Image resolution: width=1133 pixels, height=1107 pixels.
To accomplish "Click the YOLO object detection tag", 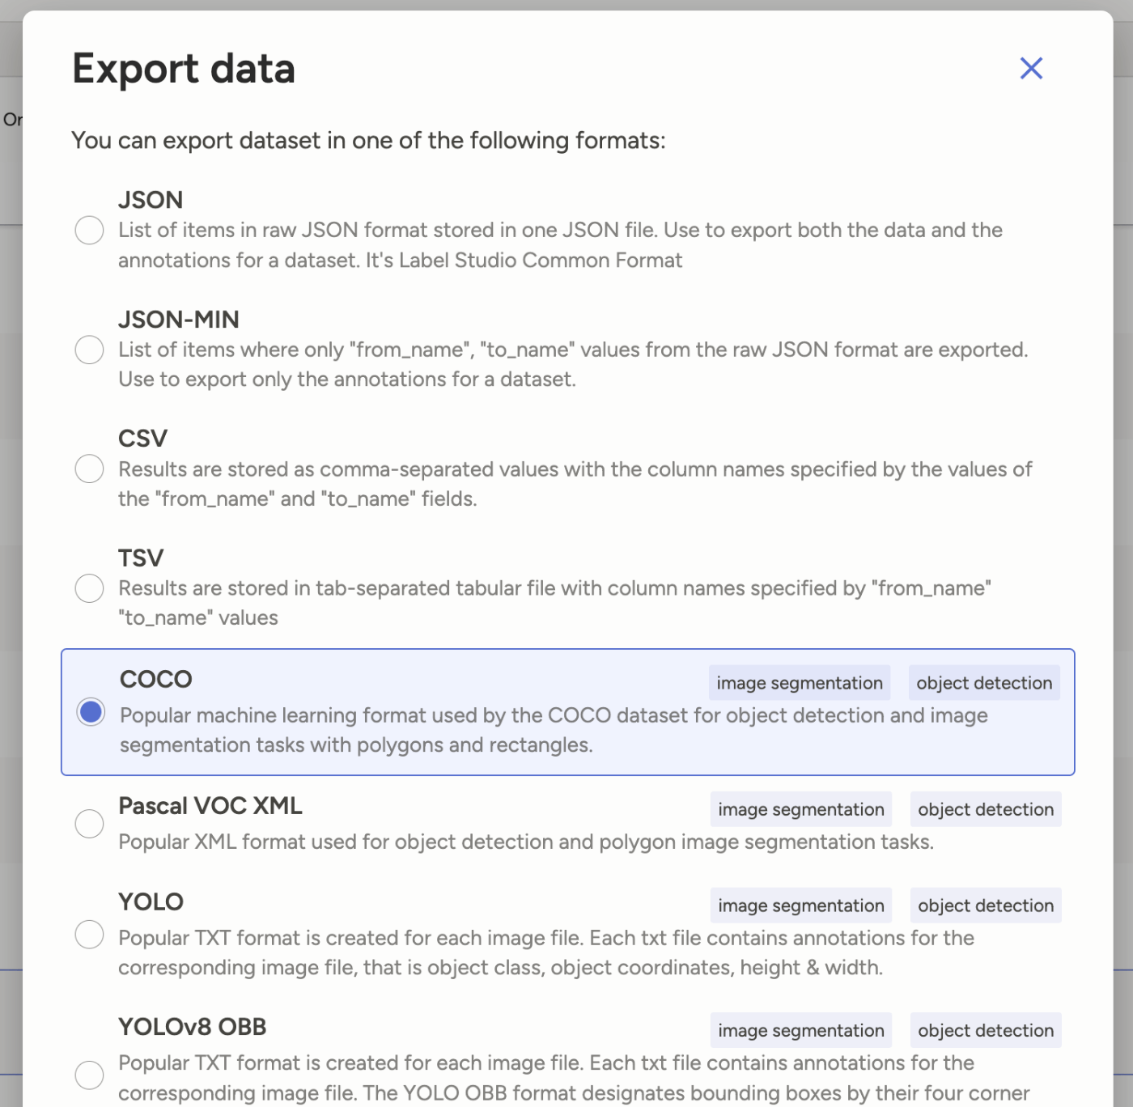I will [986, 906].
